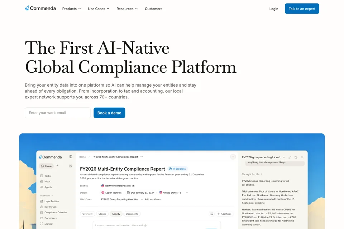Switch to the Documents tab in the report
This screenshot has height=229, width=344.
132,214
